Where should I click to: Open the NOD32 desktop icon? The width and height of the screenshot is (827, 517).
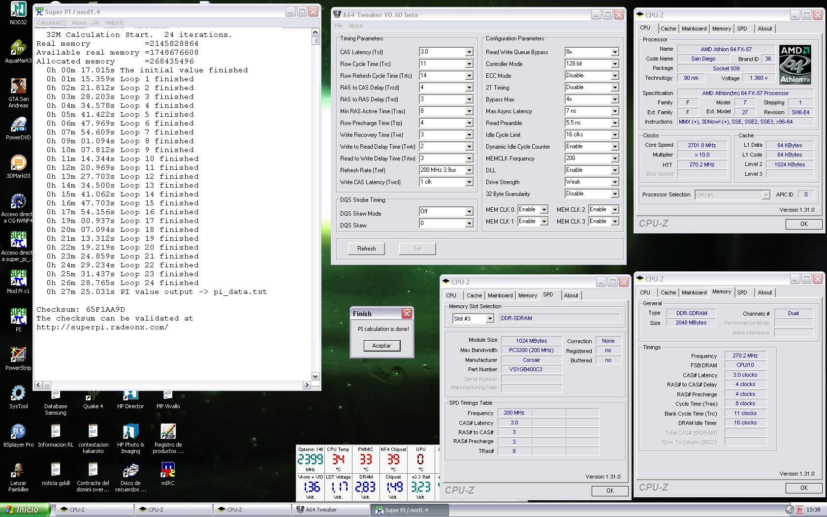pyautogui.click(x=18, y=13)
